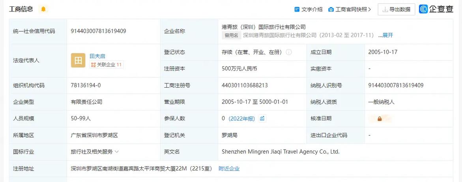The image size is (462, 182).
Task: Click the 曾用名 tag
Action: tap(232, 36)
